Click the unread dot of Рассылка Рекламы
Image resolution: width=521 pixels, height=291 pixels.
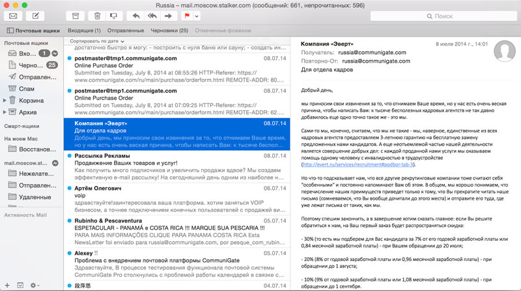[70, 155]
